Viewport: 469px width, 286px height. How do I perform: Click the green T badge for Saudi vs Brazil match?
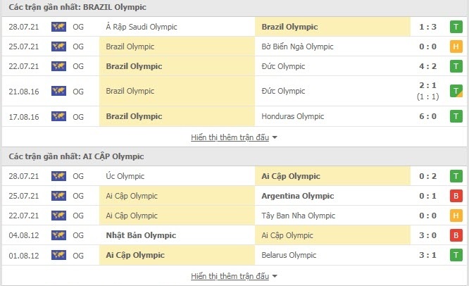(456, 27)
